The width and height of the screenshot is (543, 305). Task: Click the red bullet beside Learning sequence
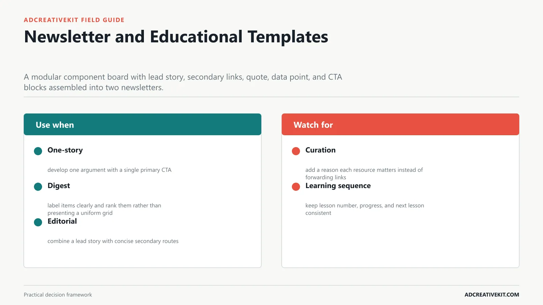click(296, 187)
